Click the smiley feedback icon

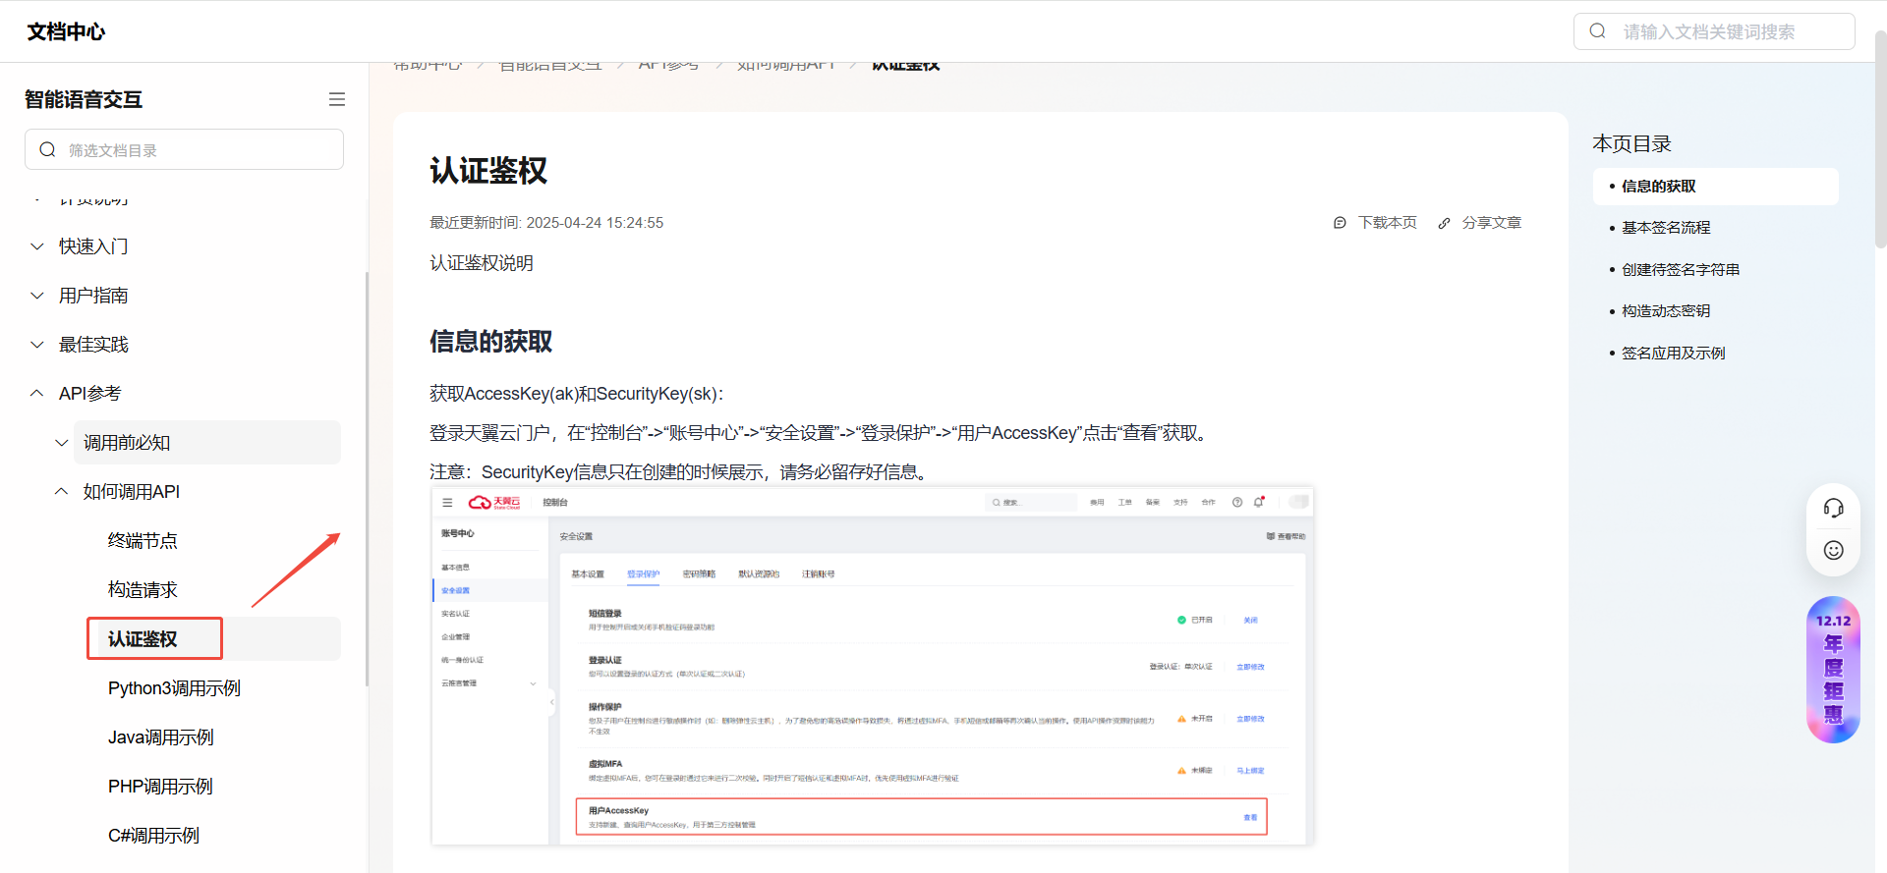1834,550
